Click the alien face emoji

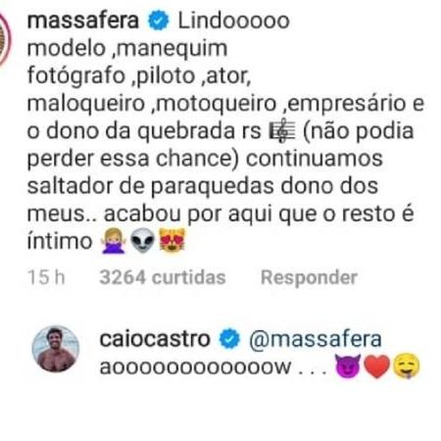[142, 241]
